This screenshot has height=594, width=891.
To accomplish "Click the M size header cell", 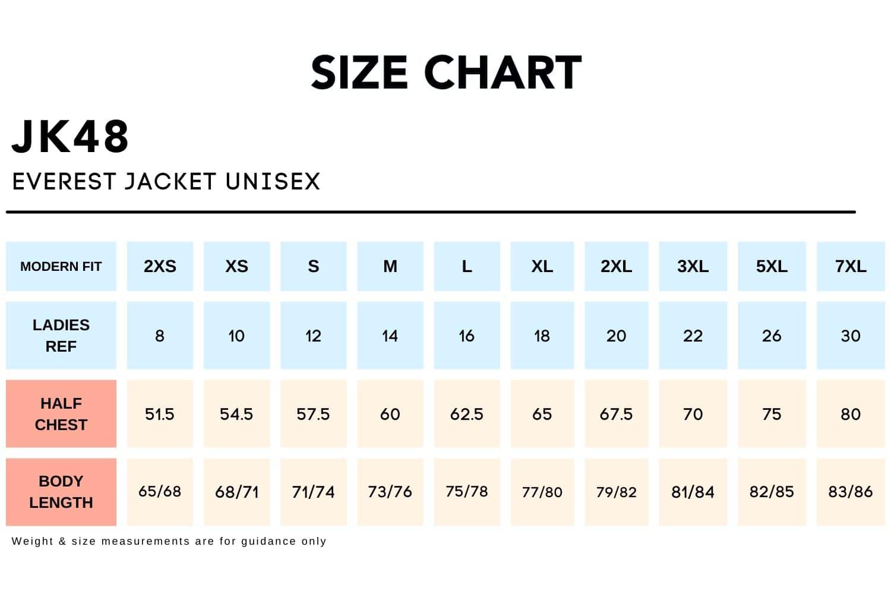I will pos(390,267).
